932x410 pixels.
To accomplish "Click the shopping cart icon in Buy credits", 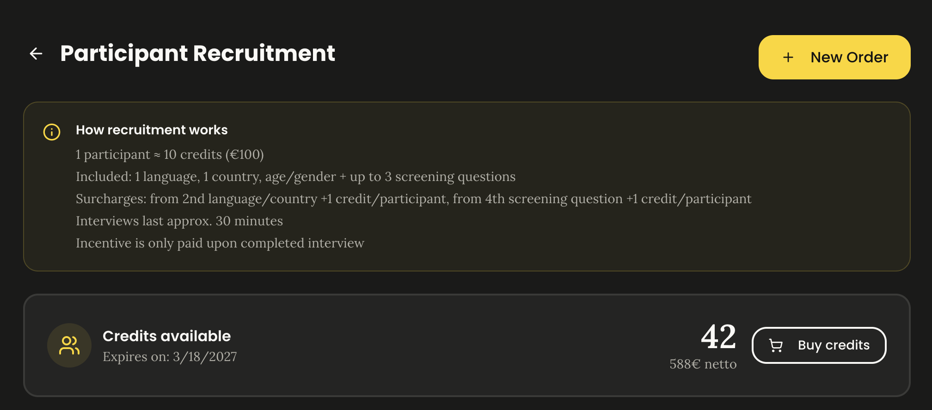I will point(776,345).
